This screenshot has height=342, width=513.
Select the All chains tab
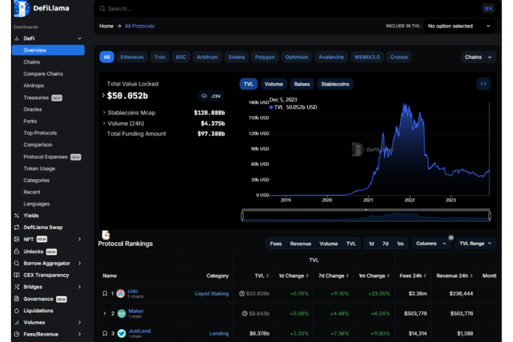point(107,57)
